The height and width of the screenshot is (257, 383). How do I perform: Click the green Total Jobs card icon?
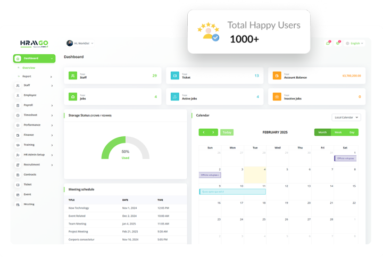(73, 97)
